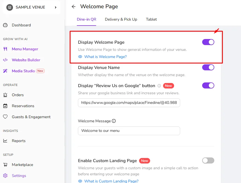241x183 pixels.
Task: Click the Welcome Message text field
Action: click(129, 131)
